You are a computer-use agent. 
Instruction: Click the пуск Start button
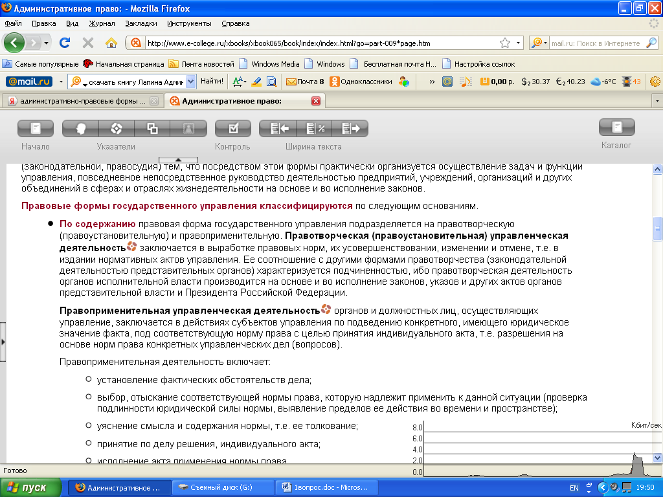tap(30, 488)
